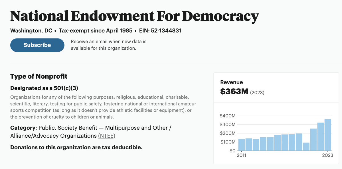
Task: Click the Type of Nonprofit heading
Action: coord(39,76)
